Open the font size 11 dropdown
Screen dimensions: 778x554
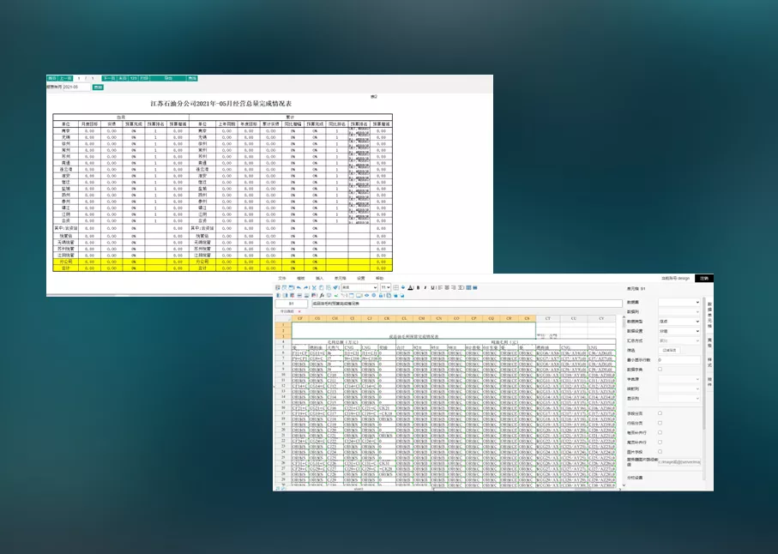coord(385,287)
